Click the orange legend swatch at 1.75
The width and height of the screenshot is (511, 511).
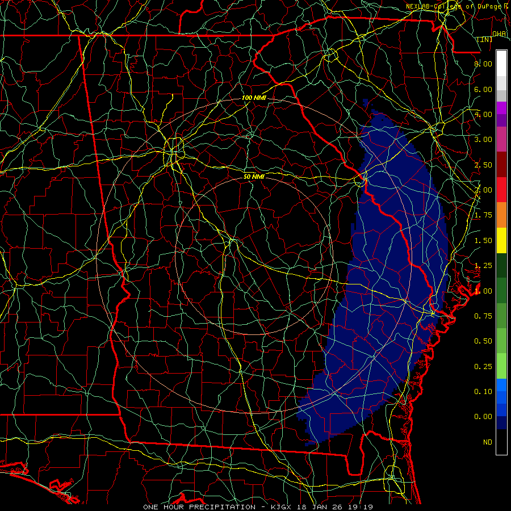(501, 215)
